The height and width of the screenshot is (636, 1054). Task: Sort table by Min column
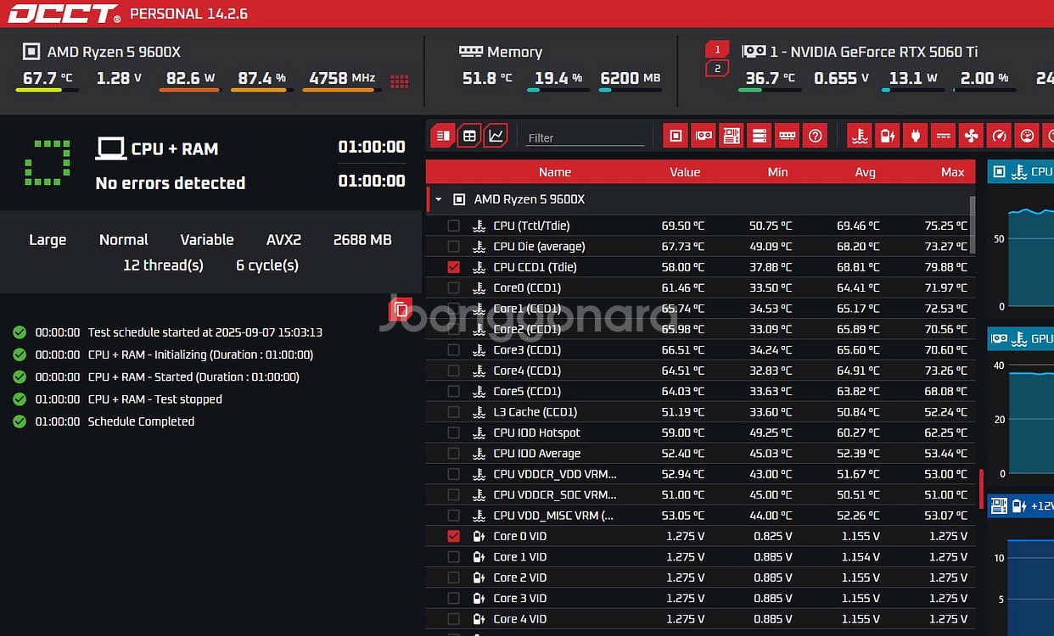click(x=777, y=172)
